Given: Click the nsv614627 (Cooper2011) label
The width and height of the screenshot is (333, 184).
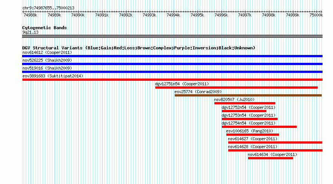Looking at the screenshot, I should (x=253, y=139).
